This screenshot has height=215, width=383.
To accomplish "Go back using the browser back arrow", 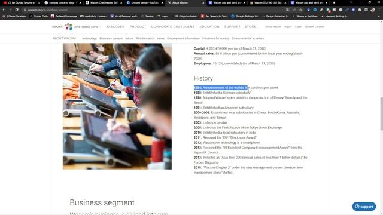I will pyautogui.click(x=4, y=10).
